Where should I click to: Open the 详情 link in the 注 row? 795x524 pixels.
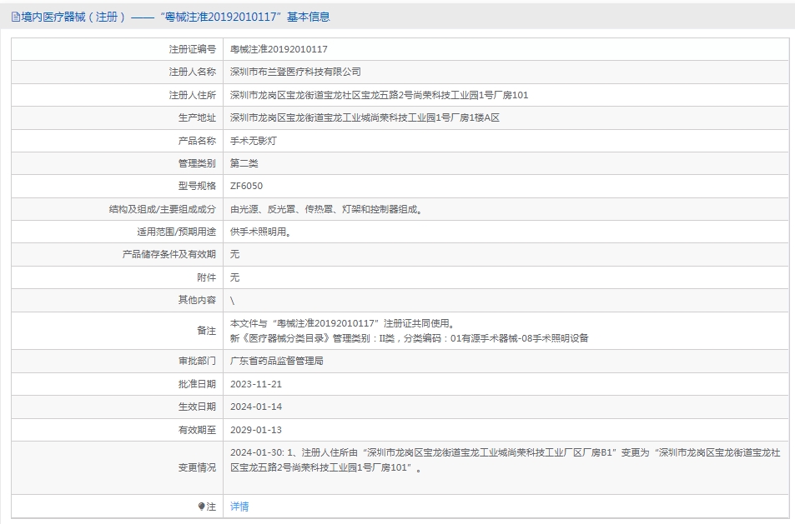click(239, 507)
